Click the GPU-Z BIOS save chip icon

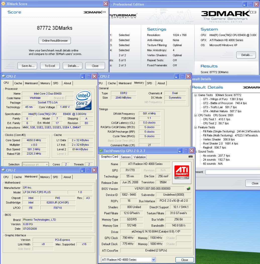(189, 188)
